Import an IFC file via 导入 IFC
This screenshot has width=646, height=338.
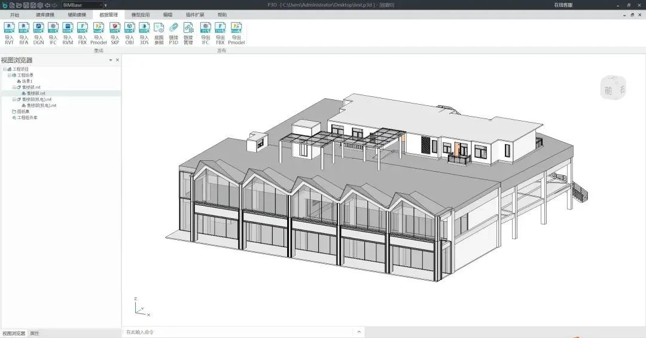point(53,34)
